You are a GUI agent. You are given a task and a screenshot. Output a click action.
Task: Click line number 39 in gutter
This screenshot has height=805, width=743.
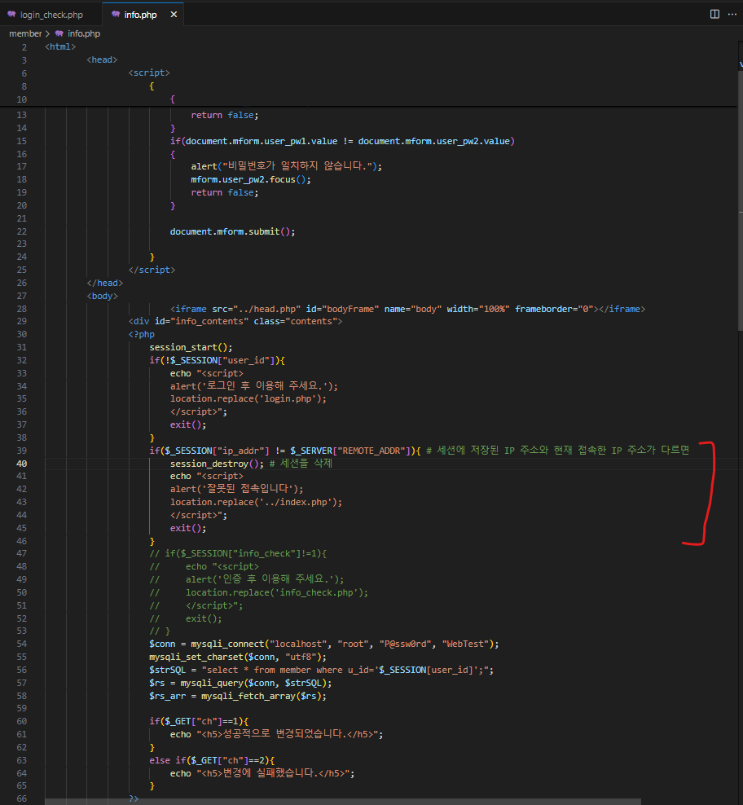tap(21, 451)
